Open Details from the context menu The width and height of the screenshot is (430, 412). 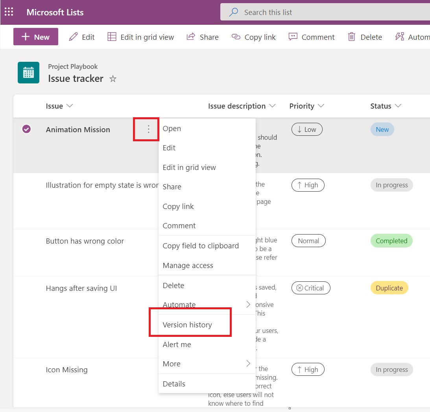pyautogui.click(x=207, y=384)
